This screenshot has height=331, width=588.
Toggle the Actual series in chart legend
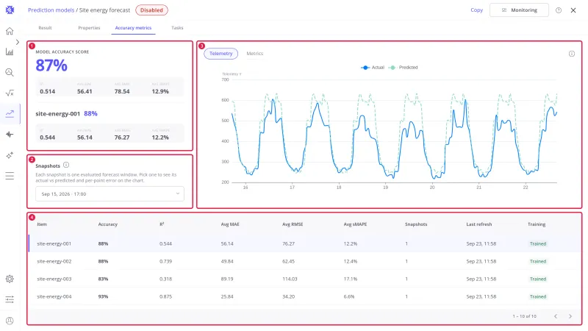tap(373, 68)
